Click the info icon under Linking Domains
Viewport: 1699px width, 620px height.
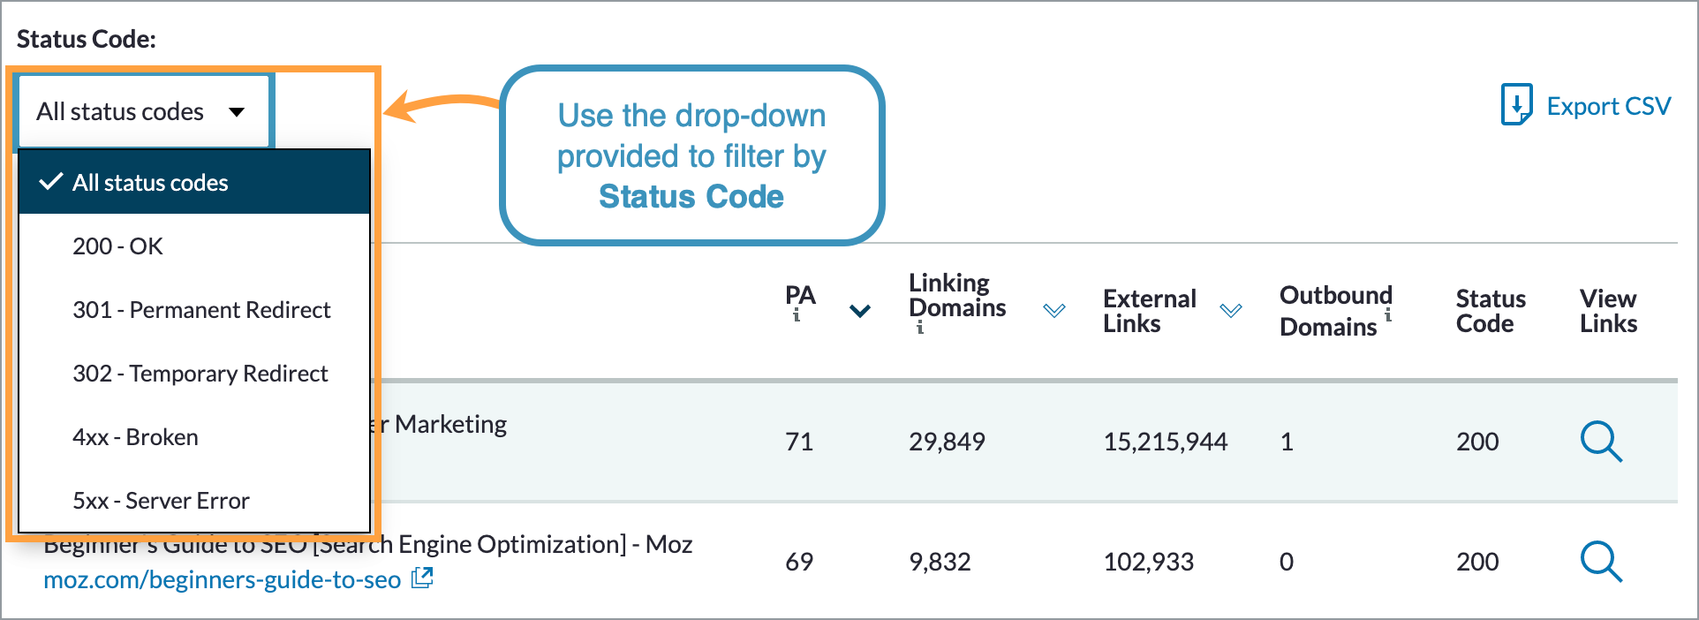(918, 329)
